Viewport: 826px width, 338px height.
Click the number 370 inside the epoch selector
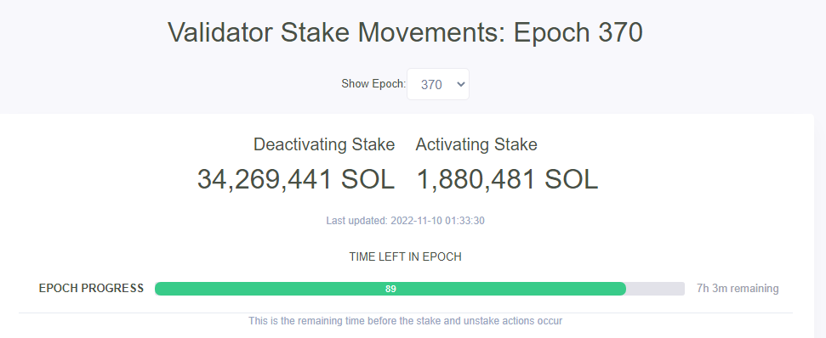click(431, 85)
